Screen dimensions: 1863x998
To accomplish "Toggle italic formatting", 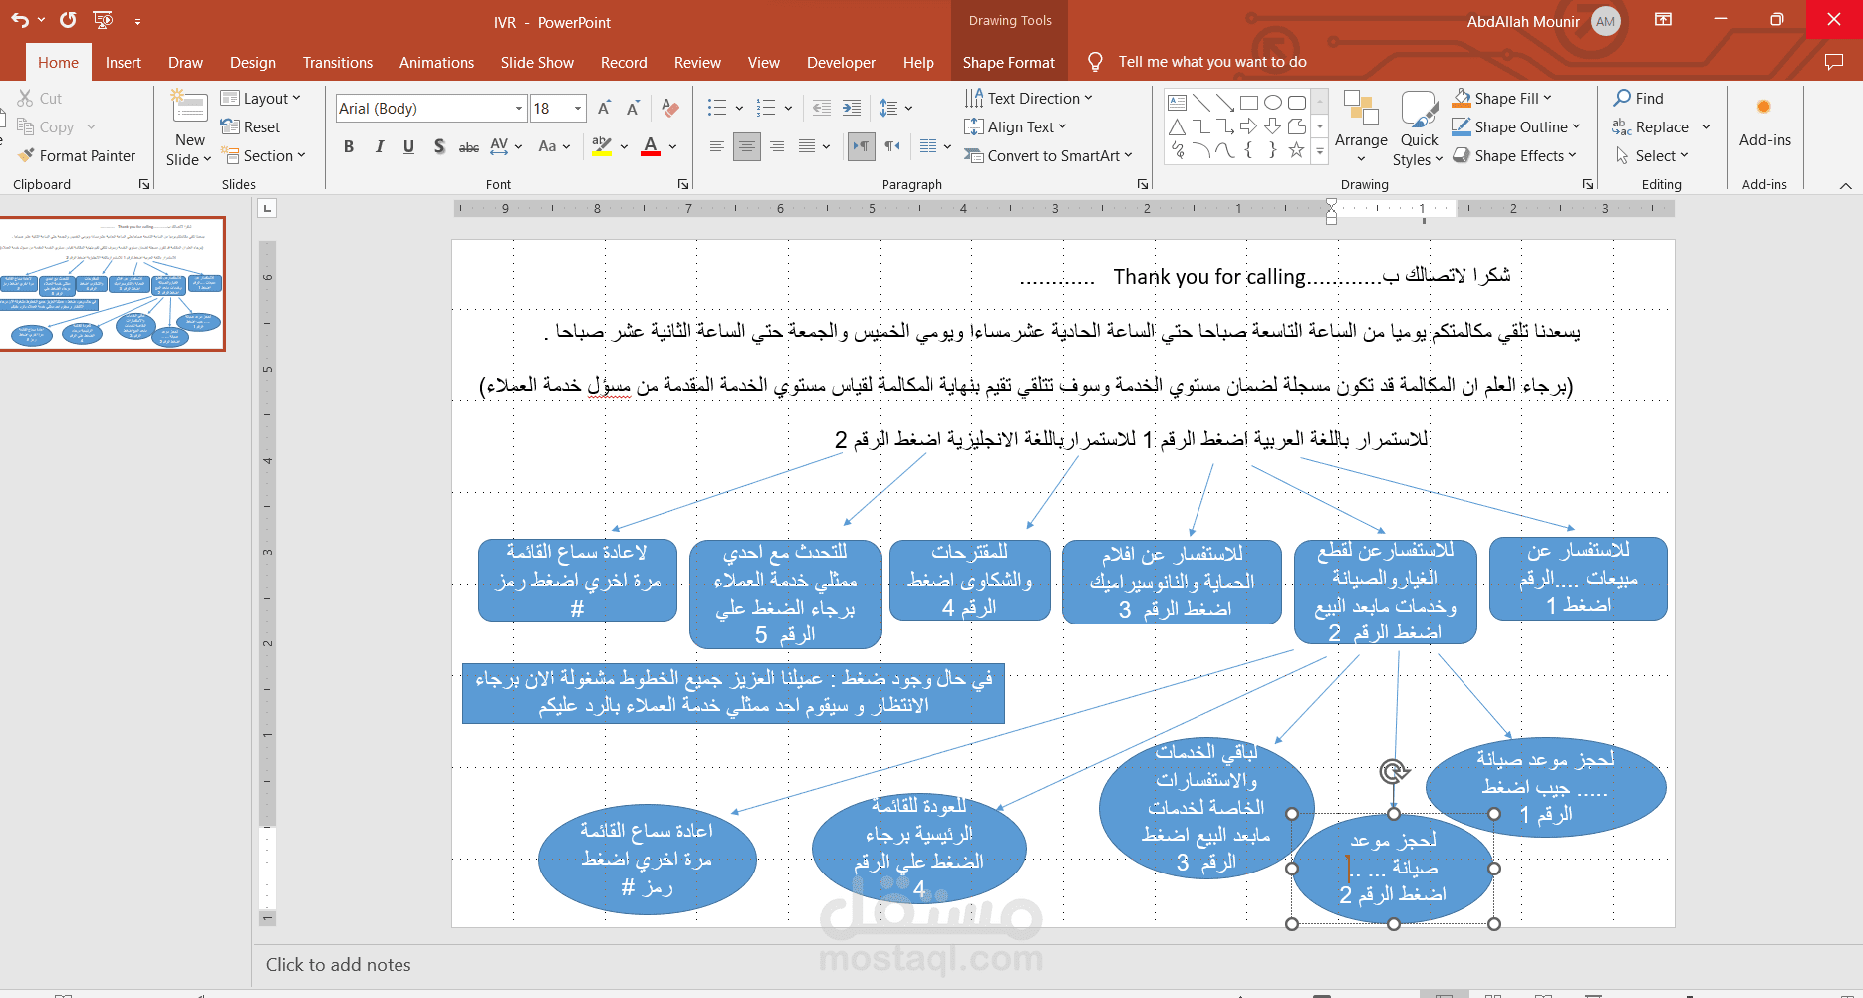I will (379, 146).
